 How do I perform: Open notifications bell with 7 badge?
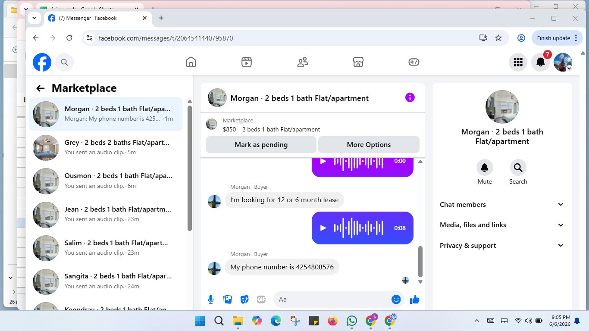tap(541, 62)
